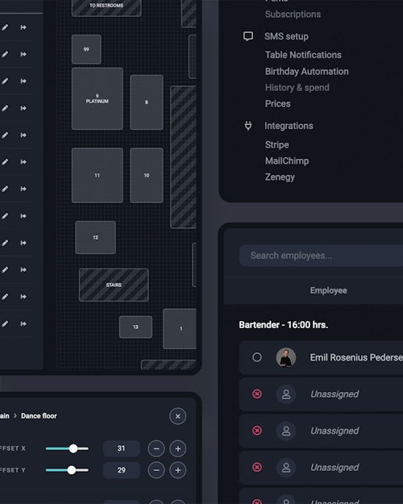Focus the Search employees field
The width and height of the screenshot is (403, 504).
321,256
